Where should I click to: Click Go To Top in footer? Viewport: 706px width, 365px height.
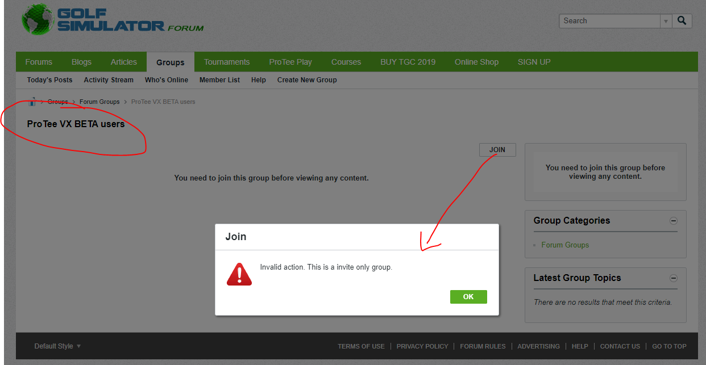669,346
